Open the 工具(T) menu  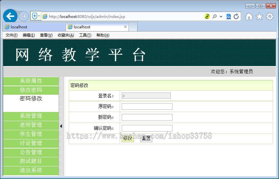[x=85, y=35]
